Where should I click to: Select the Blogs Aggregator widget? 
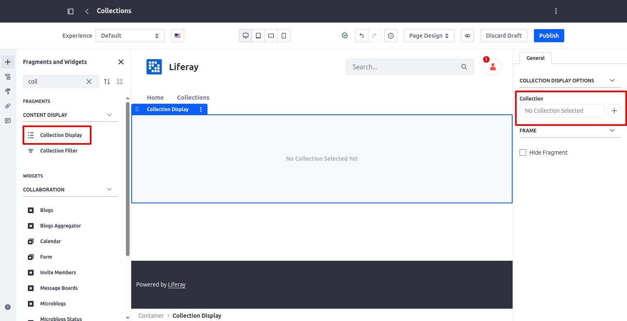coord(60,226)
